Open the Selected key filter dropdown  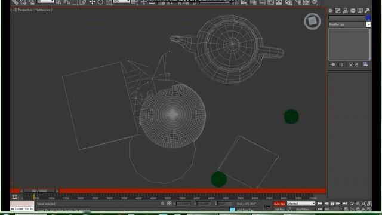tap(301, 204)
